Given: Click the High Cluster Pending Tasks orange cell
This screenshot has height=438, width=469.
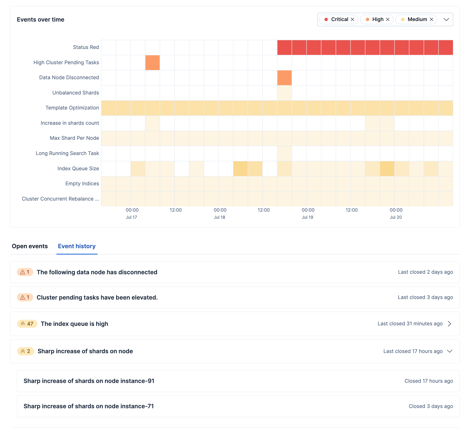Looking at the screenshot, I should (x=153, y=63).
